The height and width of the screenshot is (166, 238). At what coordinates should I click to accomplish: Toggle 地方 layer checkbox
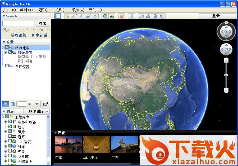click(10, 126)
